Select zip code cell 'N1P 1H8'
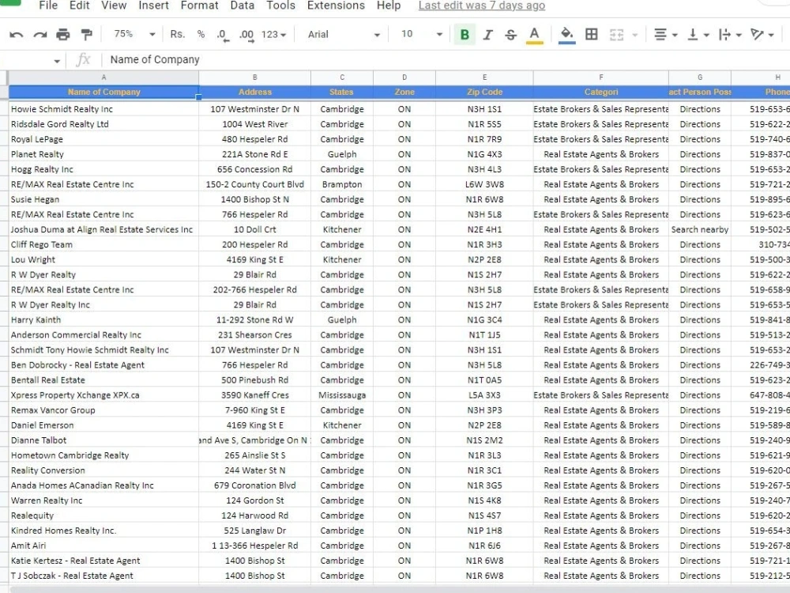Screen dimensions: 790x593 point(484,531)
